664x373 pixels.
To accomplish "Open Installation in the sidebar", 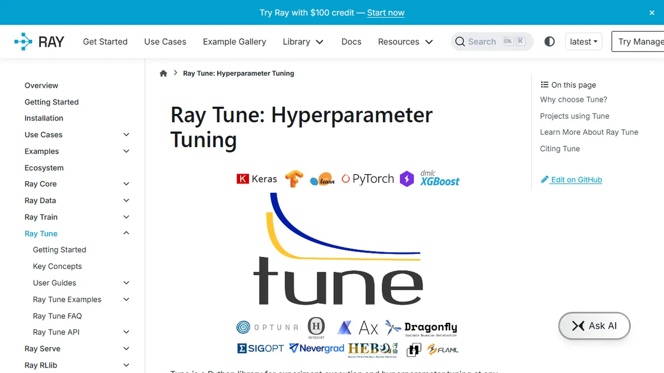I will point(44,118).
